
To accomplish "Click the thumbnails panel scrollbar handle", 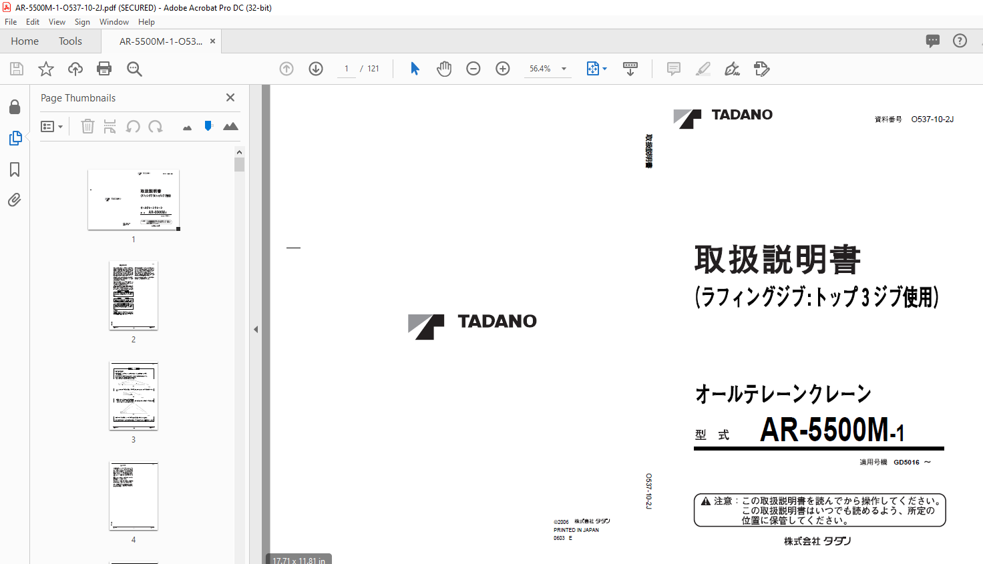I will 240,165.
